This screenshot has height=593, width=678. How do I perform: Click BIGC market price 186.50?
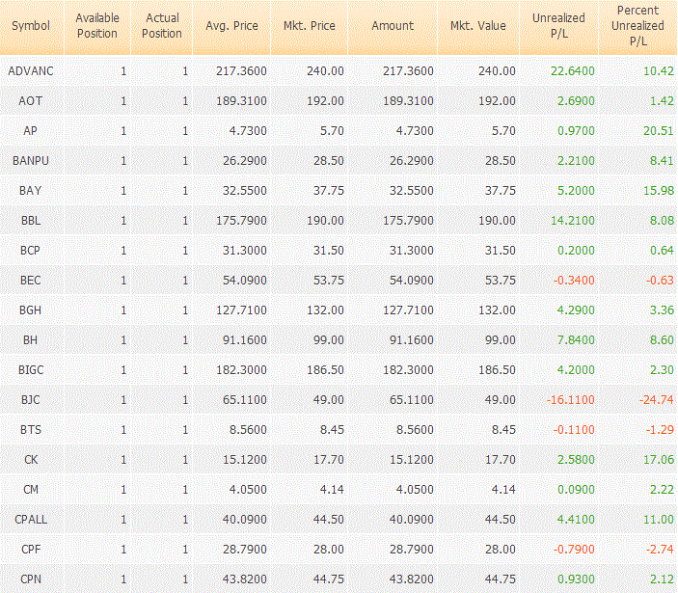point(326,370)
